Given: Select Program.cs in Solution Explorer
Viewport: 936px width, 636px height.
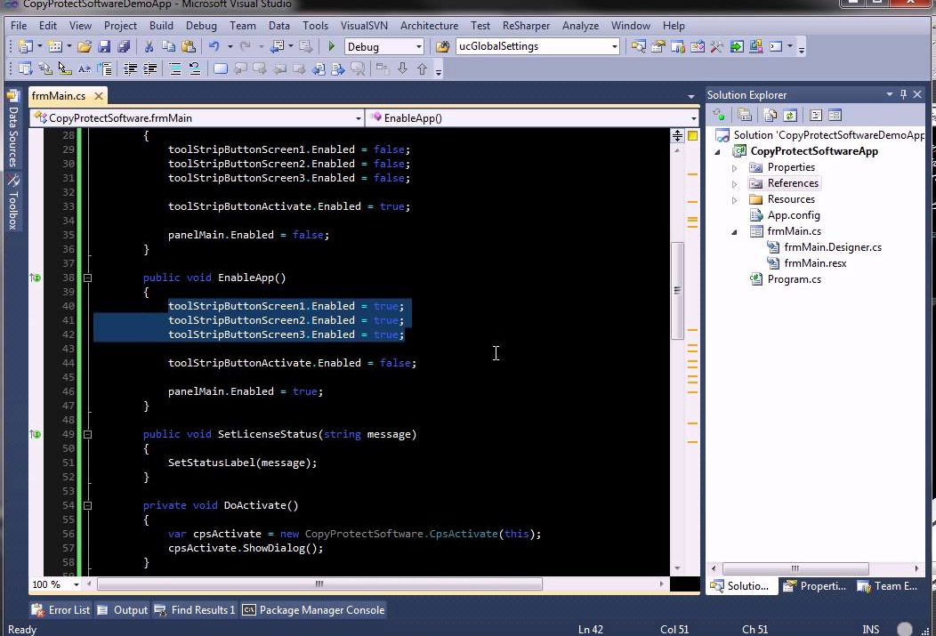Looking at the screenshot, I should point(794,279).
